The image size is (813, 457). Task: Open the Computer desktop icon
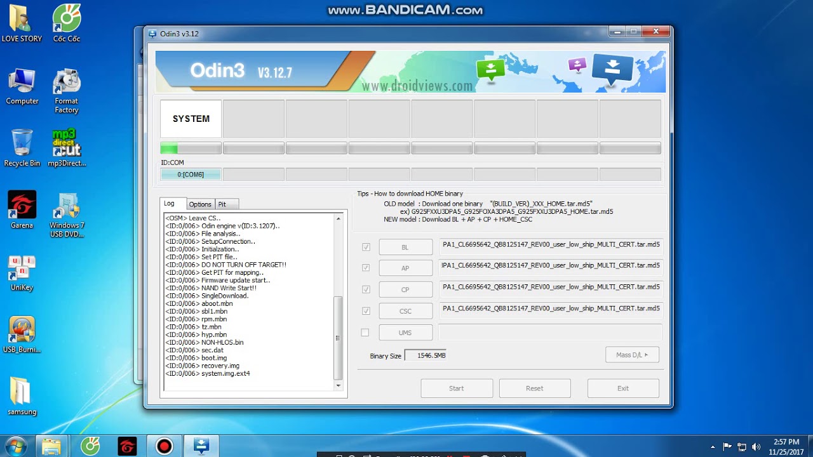point(22,87)
